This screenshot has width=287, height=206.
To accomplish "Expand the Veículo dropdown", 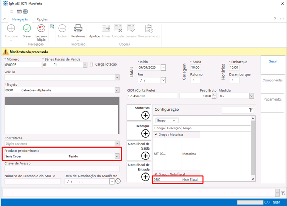I will (x=117, y=78).
